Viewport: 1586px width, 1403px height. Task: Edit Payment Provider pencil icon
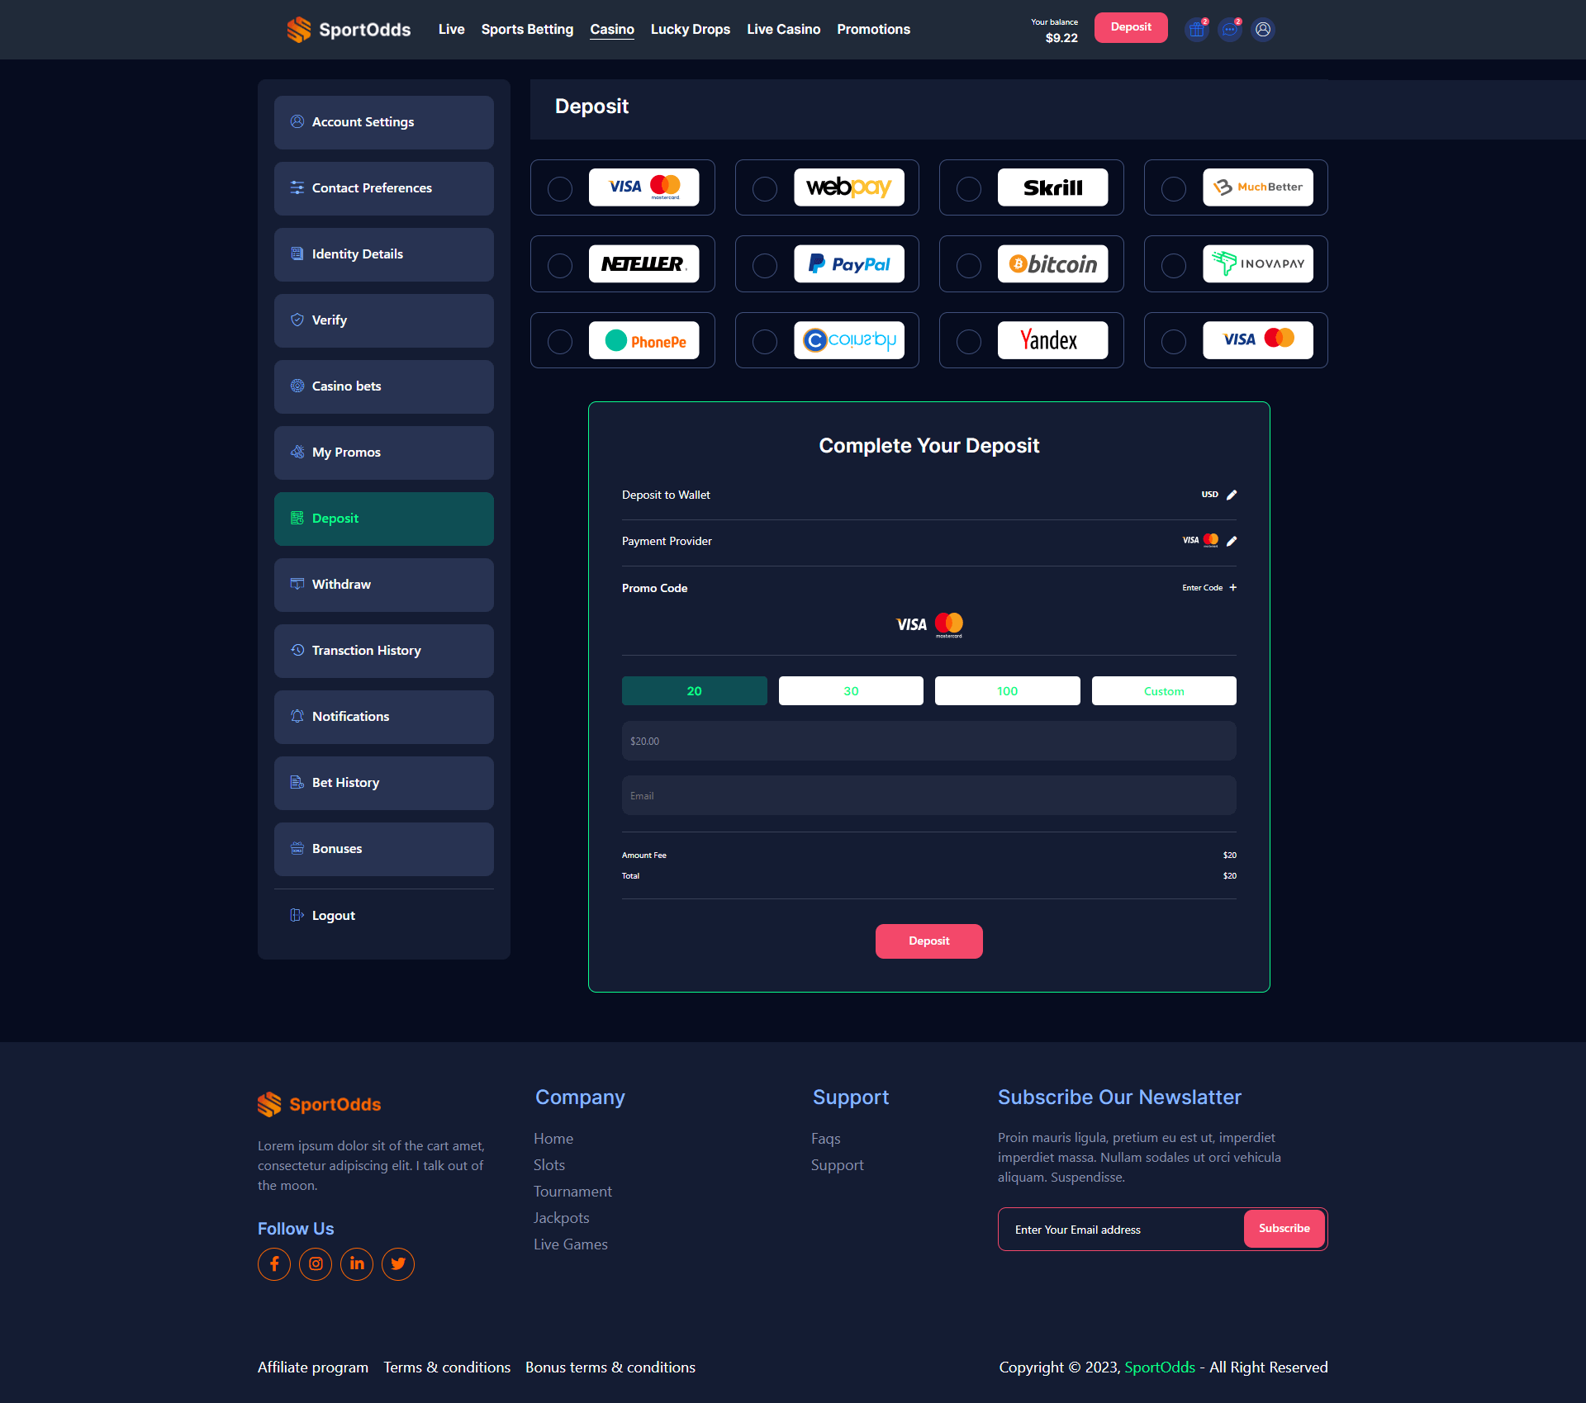[x=1232, y=541]
